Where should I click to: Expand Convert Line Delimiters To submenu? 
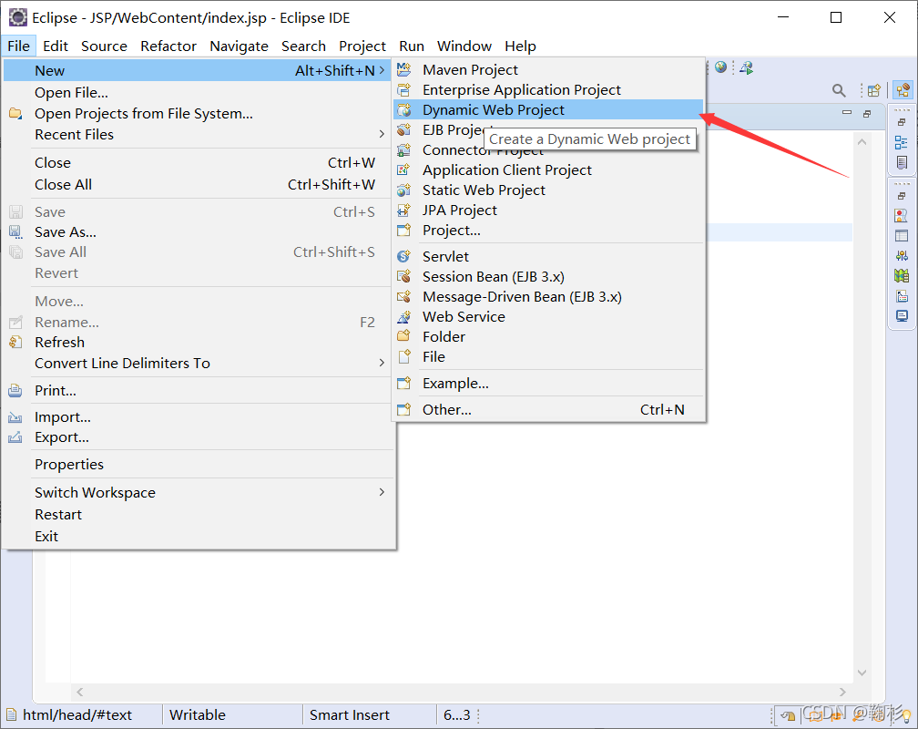tap(382, 363)
